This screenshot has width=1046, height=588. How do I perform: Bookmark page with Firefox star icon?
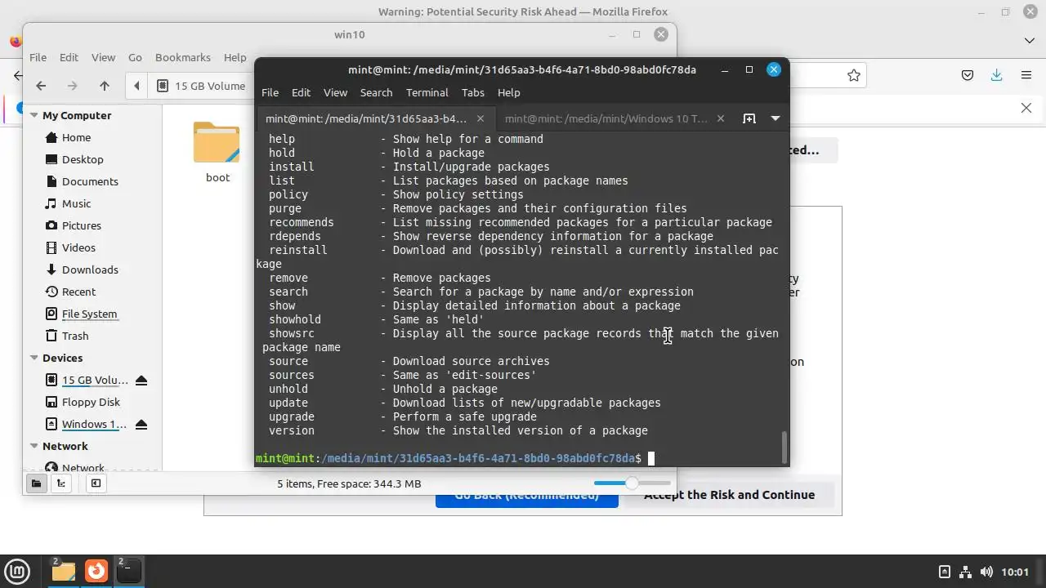pos(854,75)
